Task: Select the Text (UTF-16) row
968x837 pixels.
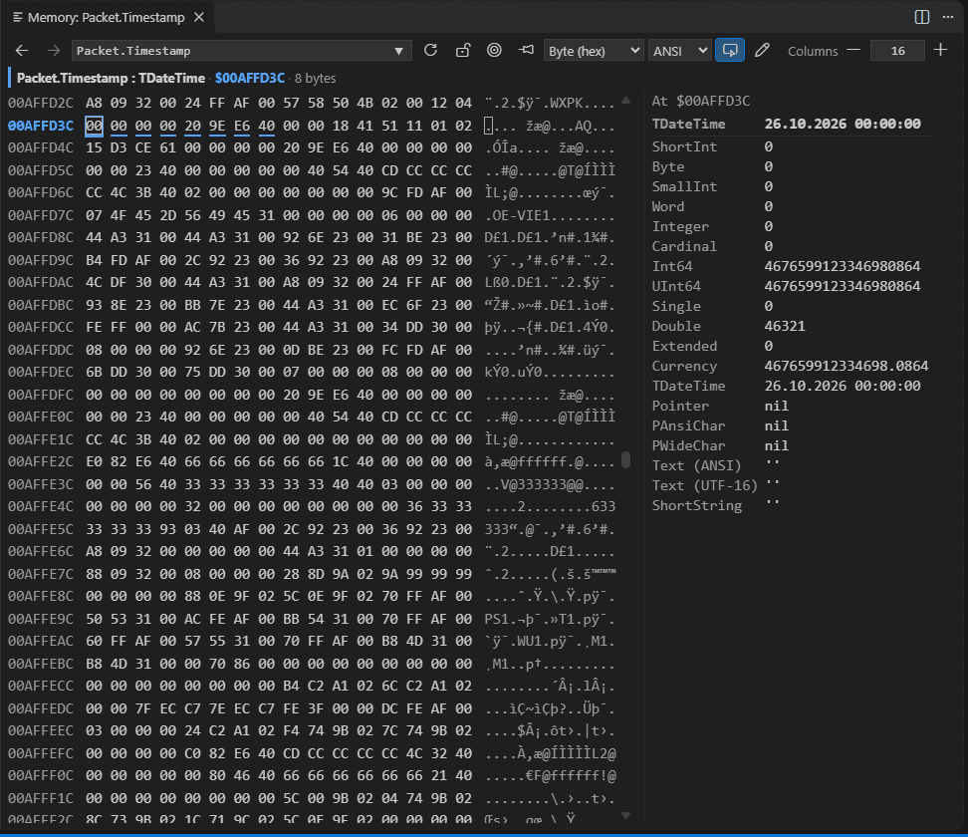Action: (793, 485)
